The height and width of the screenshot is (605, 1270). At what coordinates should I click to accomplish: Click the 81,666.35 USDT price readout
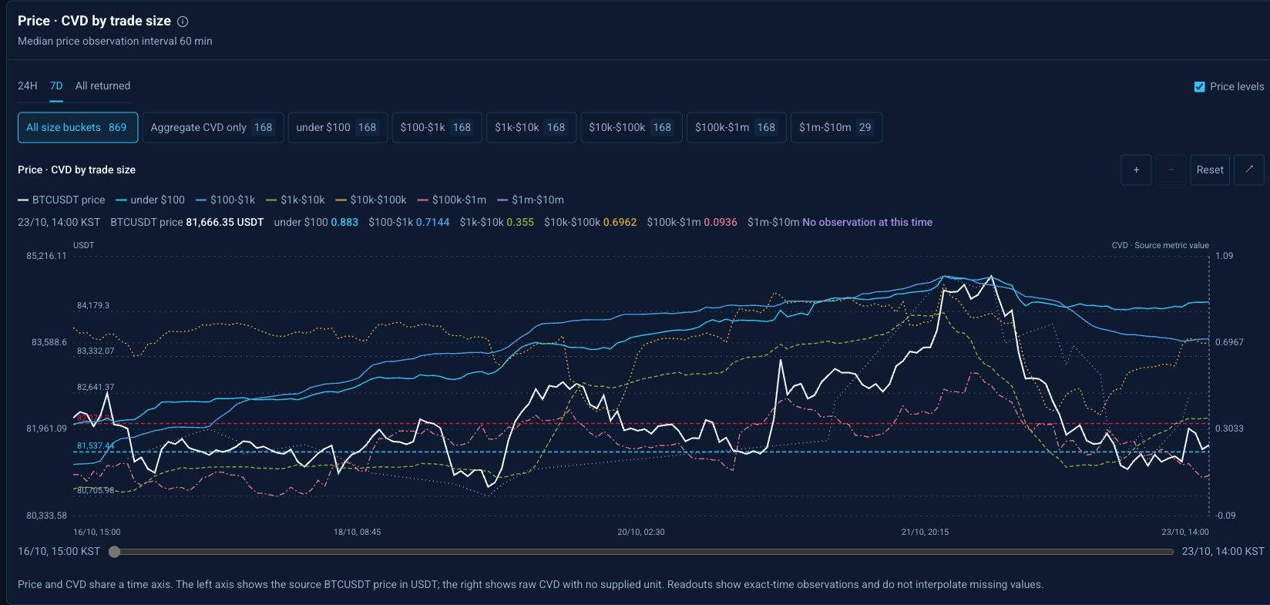225,222
